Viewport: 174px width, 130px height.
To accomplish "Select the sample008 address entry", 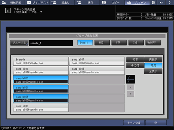I will pos(97,70).
